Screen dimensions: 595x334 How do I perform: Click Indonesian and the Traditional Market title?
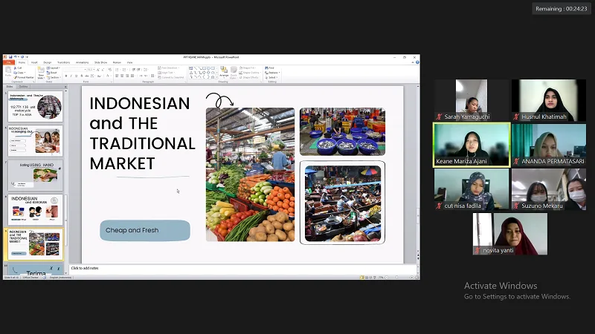142,134
